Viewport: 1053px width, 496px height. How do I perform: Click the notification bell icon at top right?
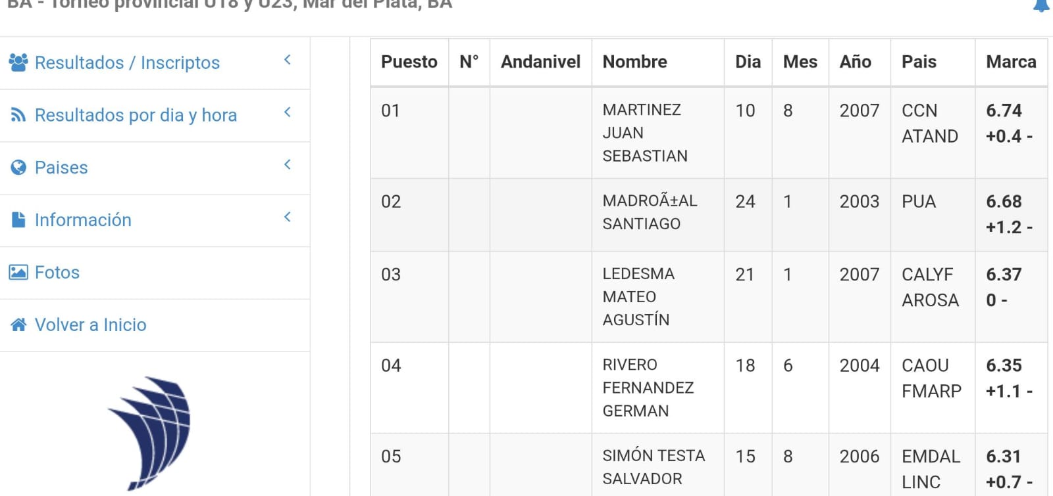tap(1041, 5)
